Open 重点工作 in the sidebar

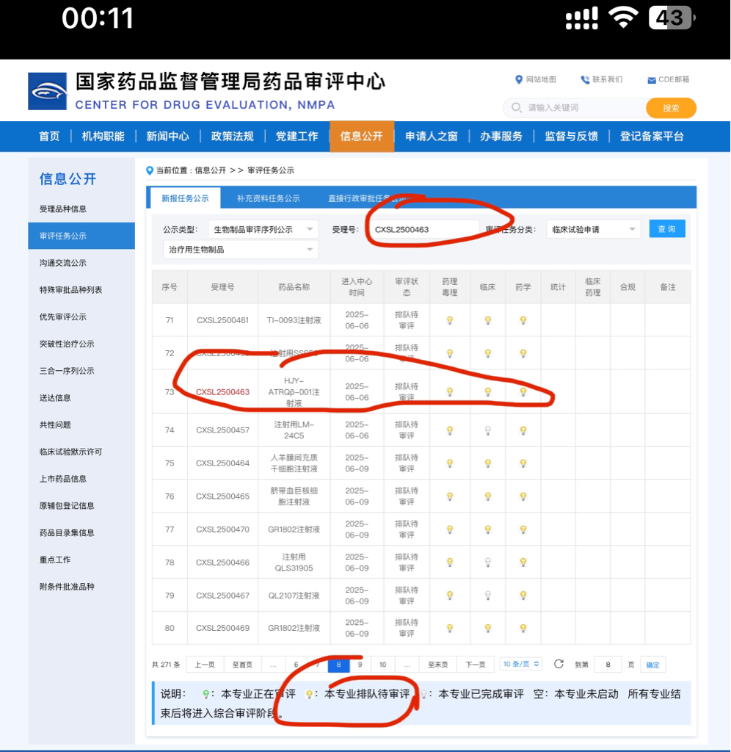coord(55,560)
